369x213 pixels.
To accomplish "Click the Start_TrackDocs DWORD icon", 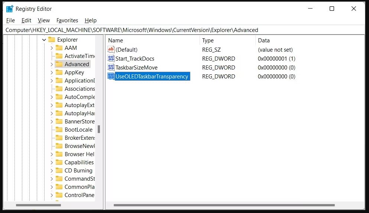I will coord(111,58).
